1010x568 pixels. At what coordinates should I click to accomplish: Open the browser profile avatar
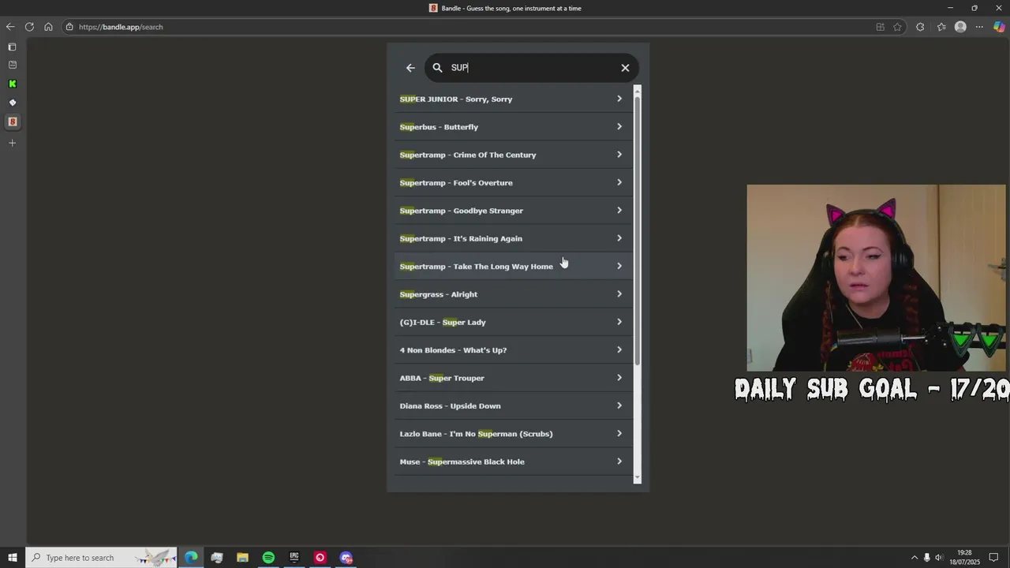[x=960, y=27]
